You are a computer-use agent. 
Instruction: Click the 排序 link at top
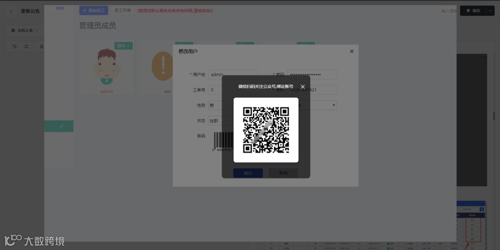(x=60, y=8)
